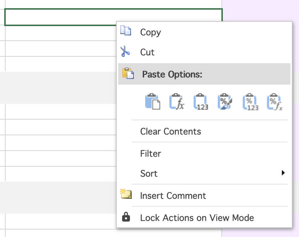Click the clipboard icon beside Paste Options
The width and height of the screenshot is (299, 237).
[x=128, y=74]
